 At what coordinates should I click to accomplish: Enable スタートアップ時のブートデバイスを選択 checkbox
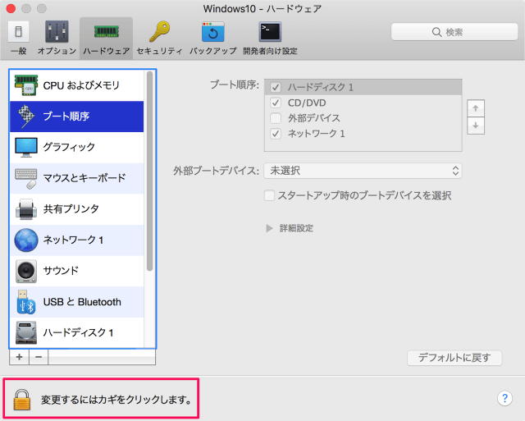coord(270,196)
